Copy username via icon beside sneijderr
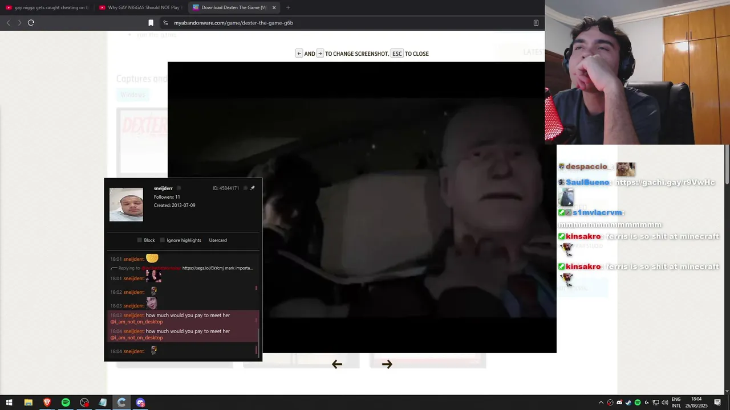 click(179, 188)
